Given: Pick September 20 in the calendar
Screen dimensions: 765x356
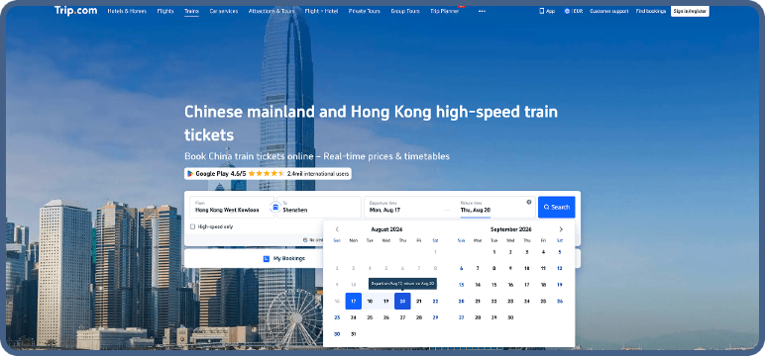Looking at the screenshot, I should pos(461,302).
